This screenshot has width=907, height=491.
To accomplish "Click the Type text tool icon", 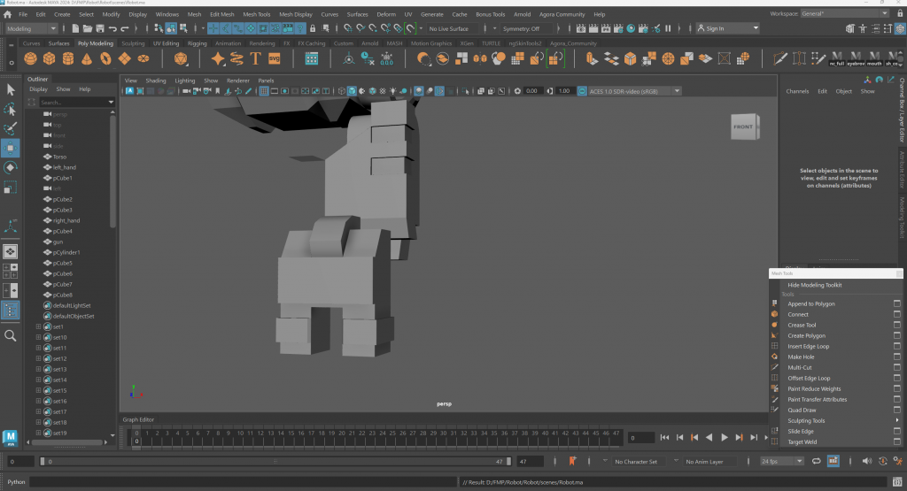I will [x=255, y=59].
